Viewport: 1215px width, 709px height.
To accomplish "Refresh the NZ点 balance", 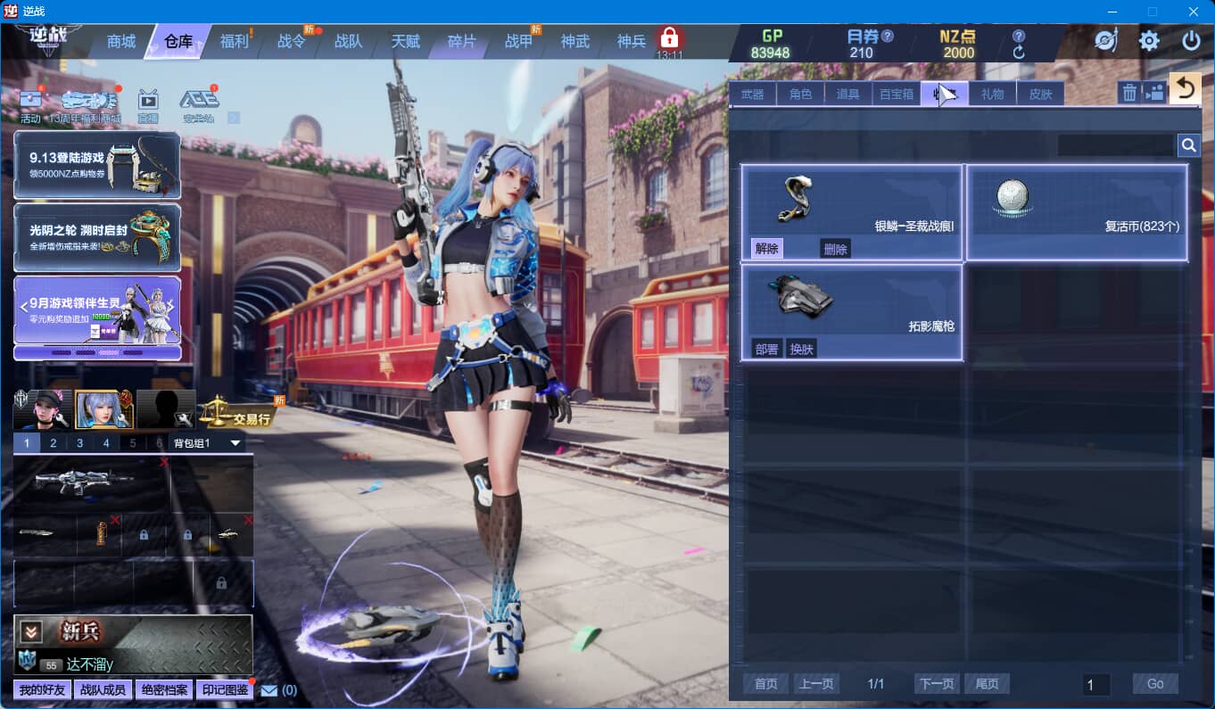I will click(x=1019, y=53).
